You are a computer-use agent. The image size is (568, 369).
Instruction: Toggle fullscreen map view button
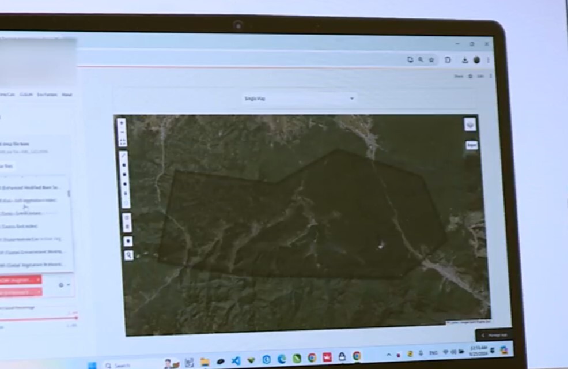click(122, 142)
